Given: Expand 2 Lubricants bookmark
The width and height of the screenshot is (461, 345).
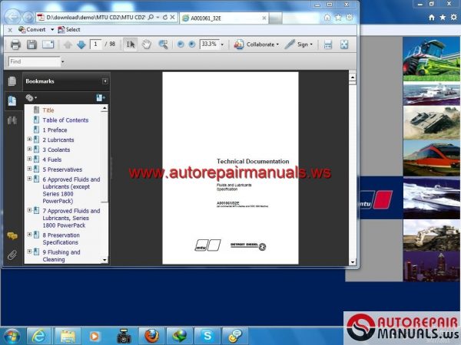Looking at the screenshot, I should point(29,140).
